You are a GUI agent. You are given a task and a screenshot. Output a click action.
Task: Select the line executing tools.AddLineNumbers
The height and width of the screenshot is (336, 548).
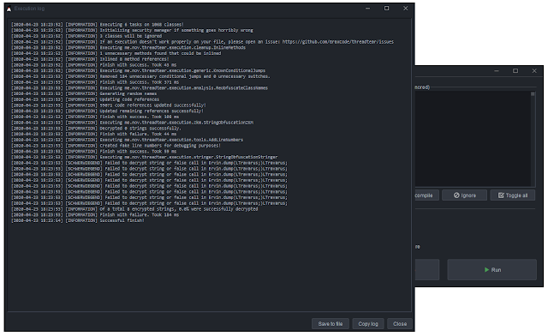coord(127,140)
